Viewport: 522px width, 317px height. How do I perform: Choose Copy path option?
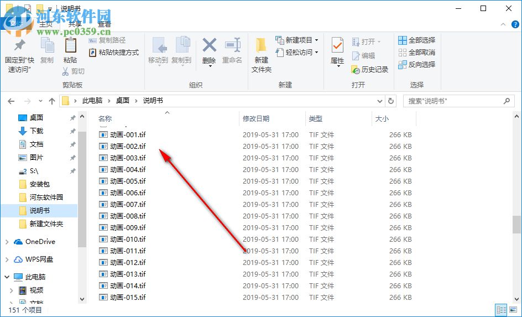coord(107,40)
